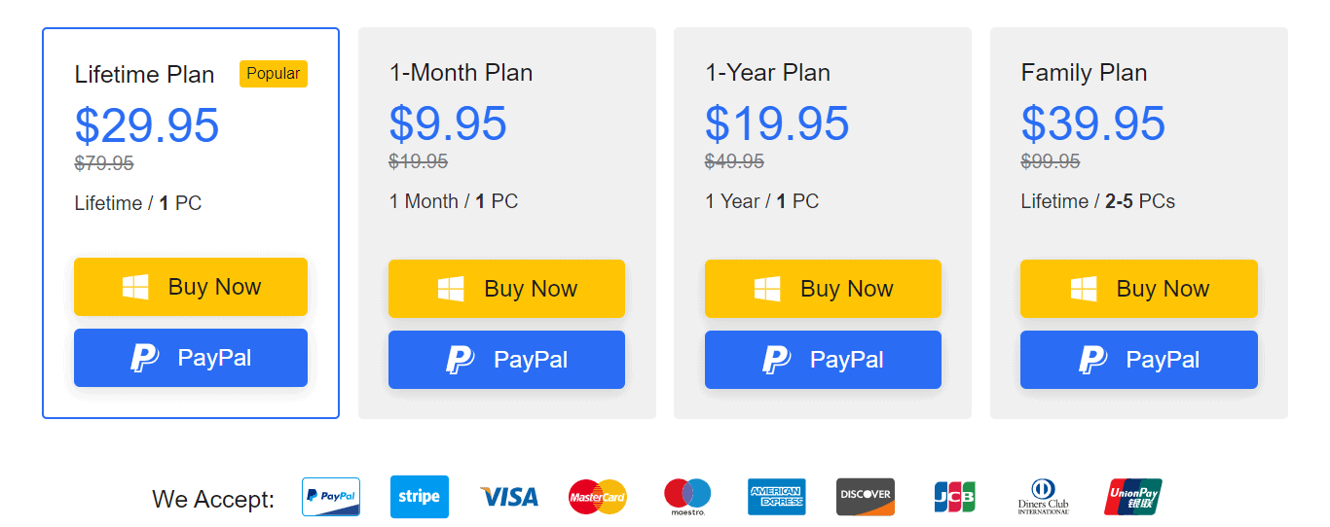
Task: Click the JCB card logo
Action: pos(954,497)
